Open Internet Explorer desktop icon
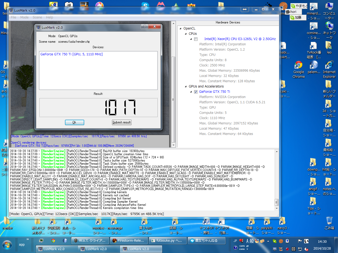 click(329, 65)
